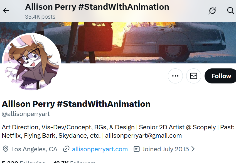View the cartoon profile avatar
Image resolution: width=236 pixels, height=163 pixels.
(31, 62)
